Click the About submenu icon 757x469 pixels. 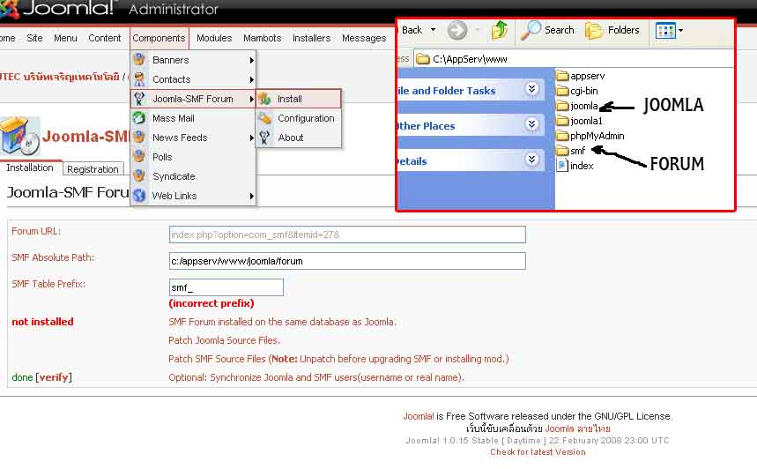pyautogui.click(x=264, y=138)
